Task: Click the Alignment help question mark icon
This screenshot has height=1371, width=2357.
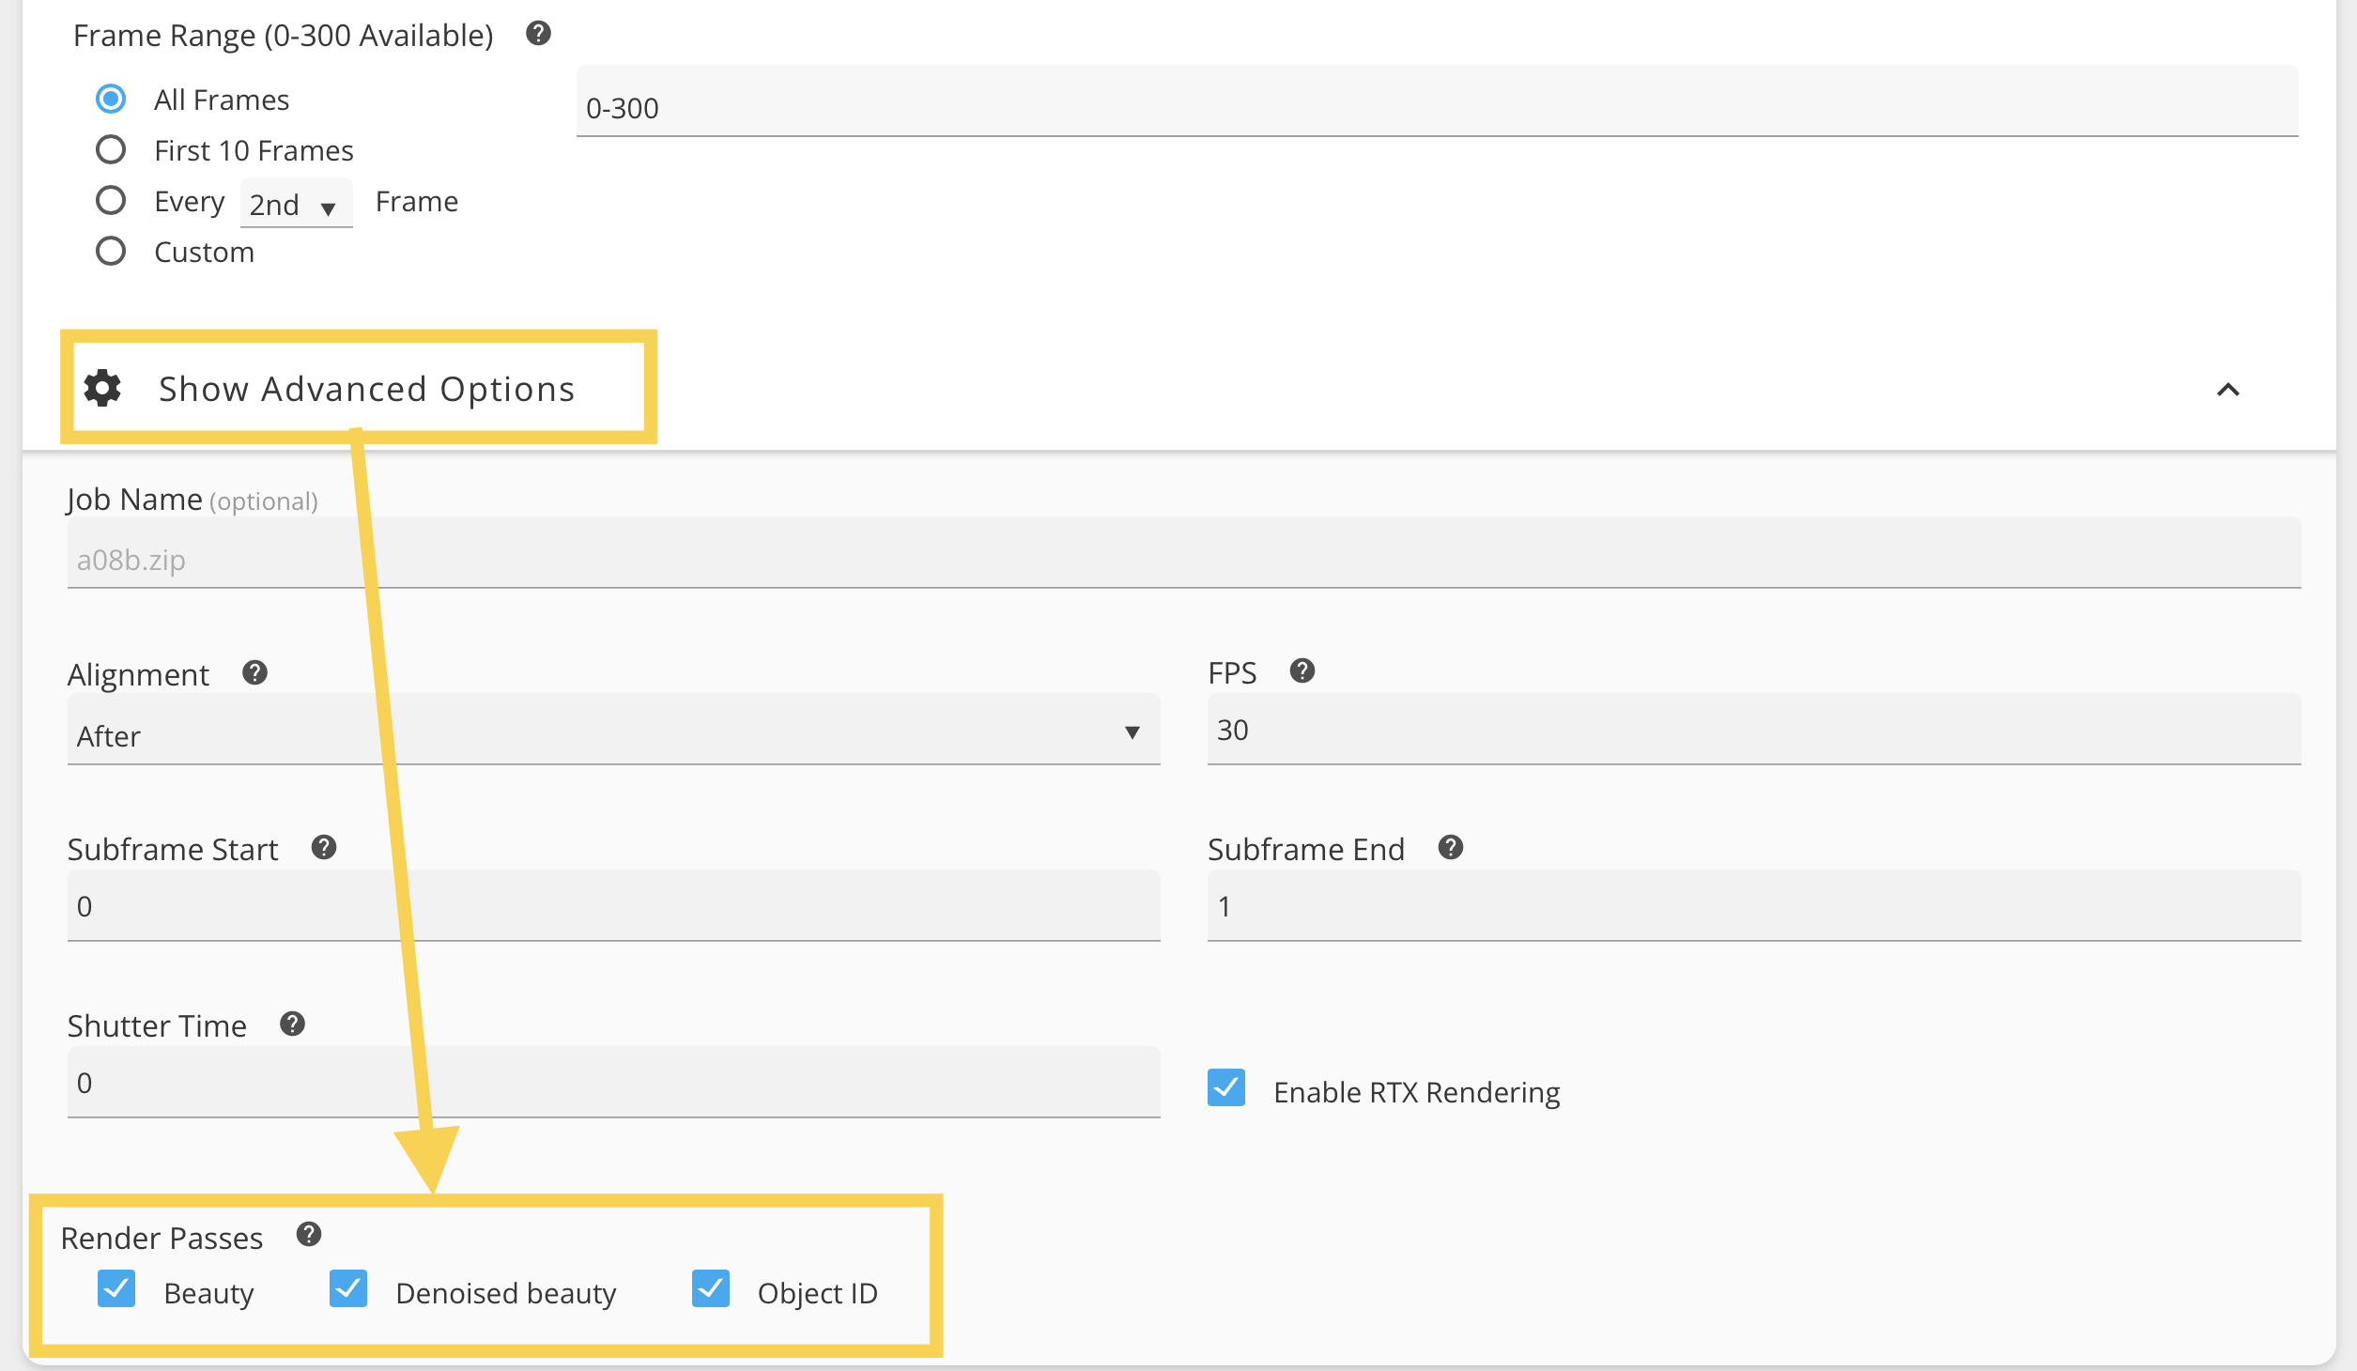Action: click(254, 672)
